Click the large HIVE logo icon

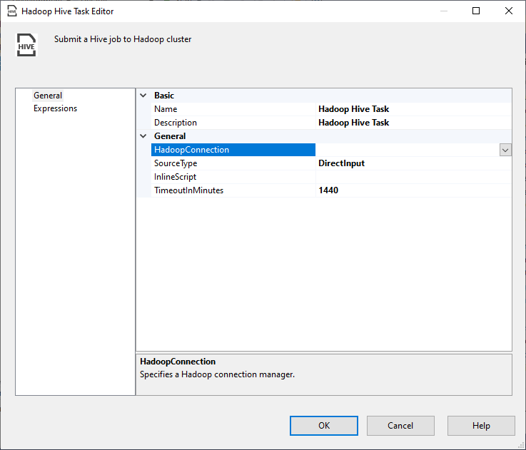click(x=26, y=44)
